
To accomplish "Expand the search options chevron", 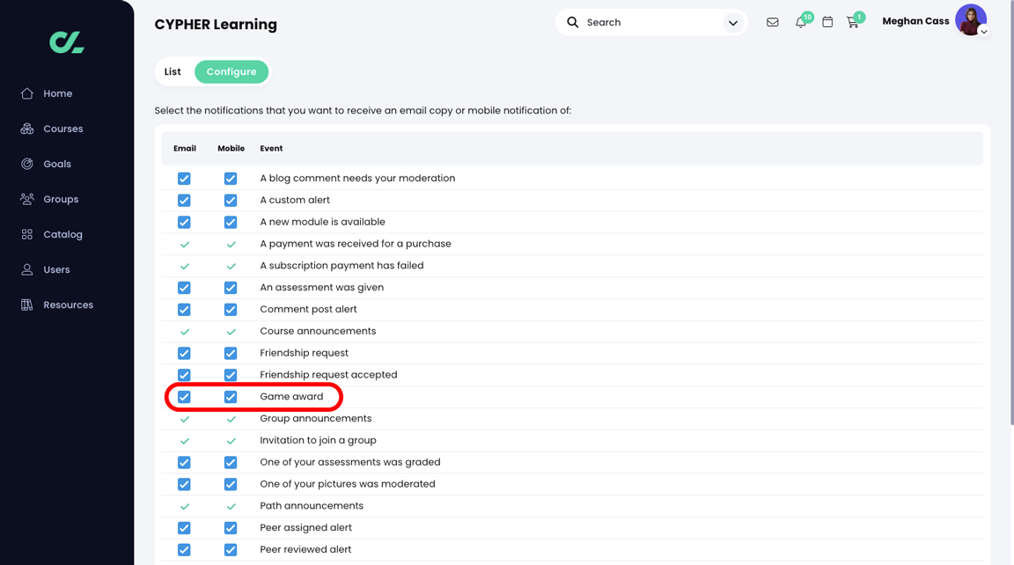I will [x=733, y=22].
